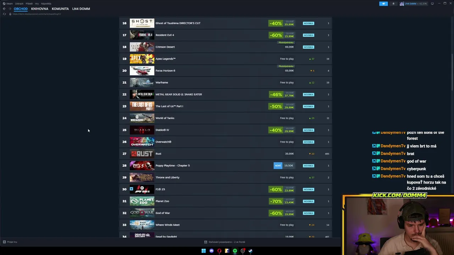Screen dimensions: 454x255
Task: Open the Poppy Playtime Chapter 5 capsule
Action: pos(142,166)
